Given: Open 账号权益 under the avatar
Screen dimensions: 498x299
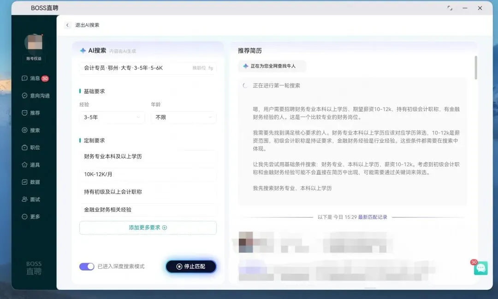Looking at the screenshot, I should (34, 59).
